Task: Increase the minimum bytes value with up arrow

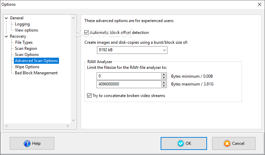Action: click(x=164, y=74)
